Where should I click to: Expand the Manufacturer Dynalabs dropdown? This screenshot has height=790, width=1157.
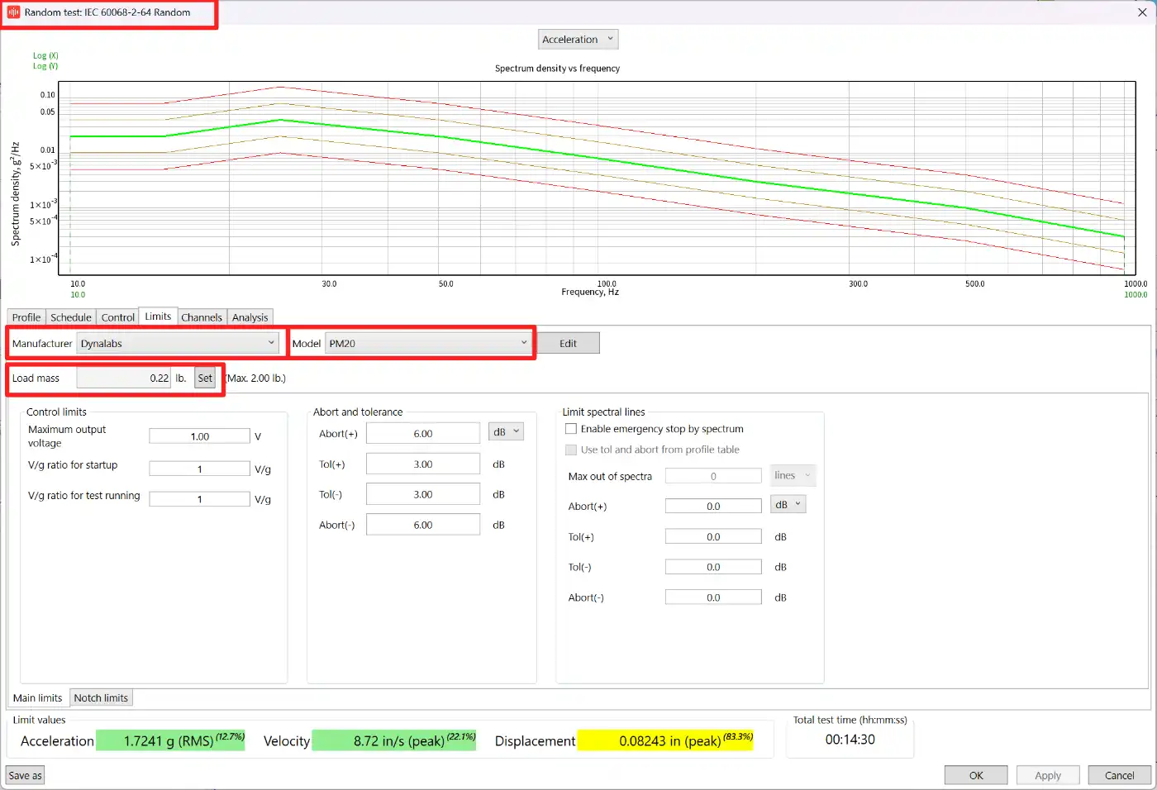(x=178, y=344)
